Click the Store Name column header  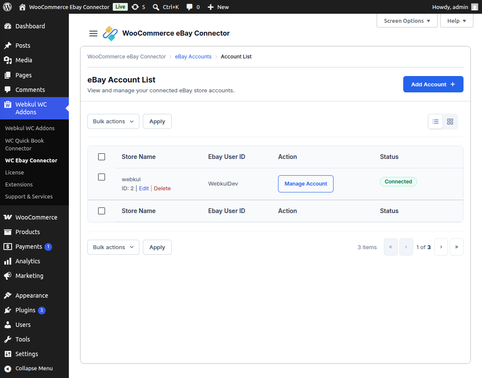139,157
